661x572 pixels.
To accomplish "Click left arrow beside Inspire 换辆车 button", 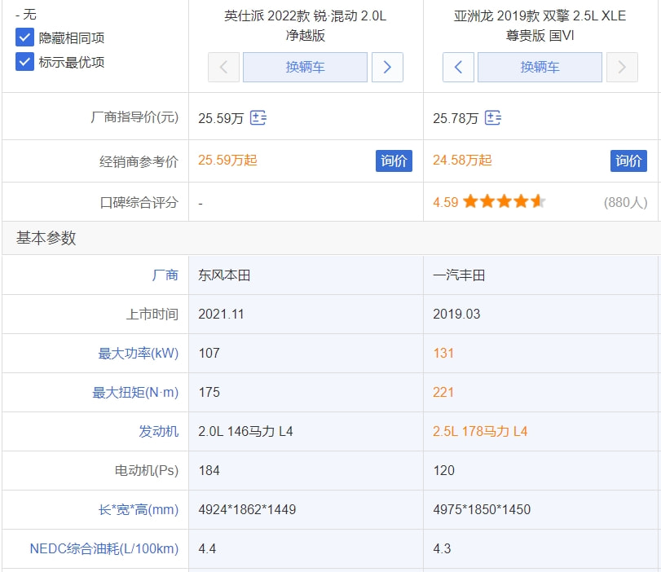I will [223, 67].
